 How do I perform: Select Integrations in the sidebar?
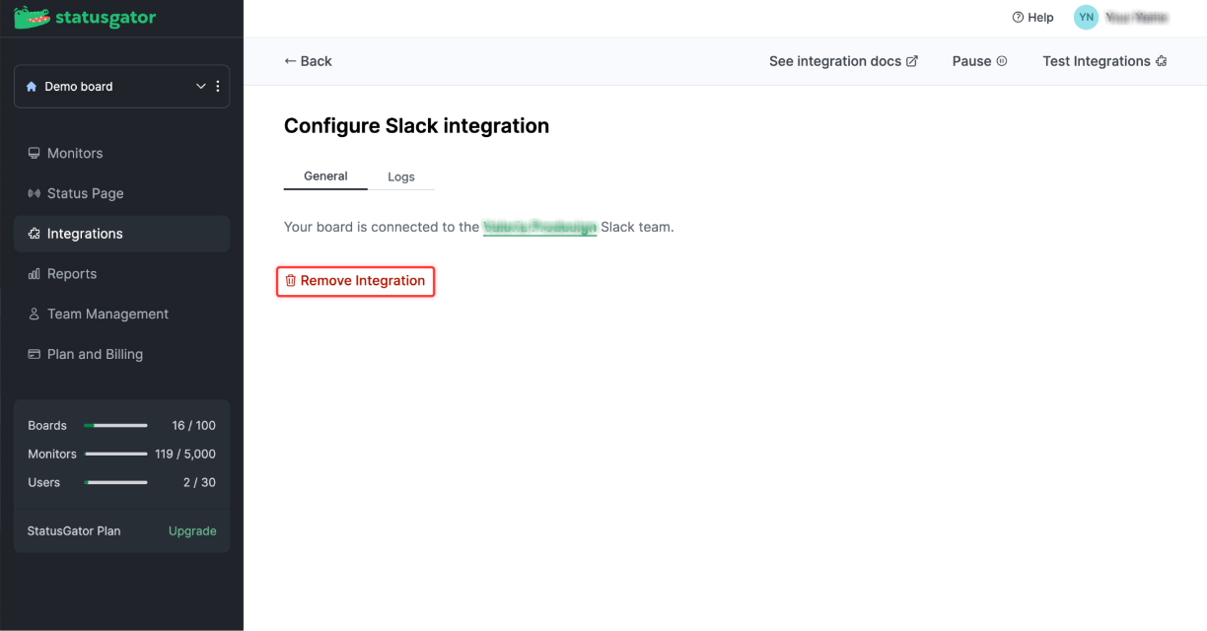pos(122,234)
